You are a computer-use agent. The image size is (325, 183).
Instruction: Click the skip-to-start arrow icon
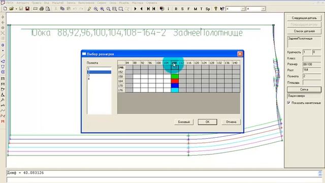tap(154, 9)
